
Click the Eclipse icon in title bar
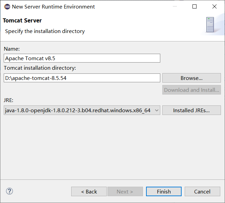tap(7, 6)
